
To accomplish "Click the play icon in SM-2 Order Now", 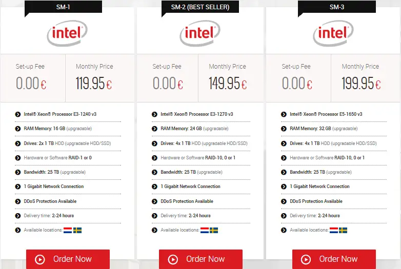I will tap(173, 259).
